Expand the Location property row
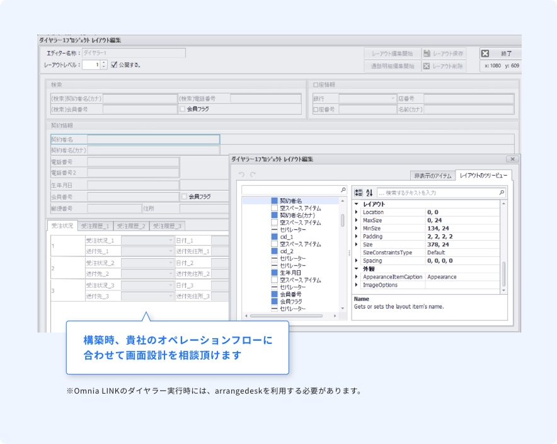The image size is (557, 444). point(357,212)
